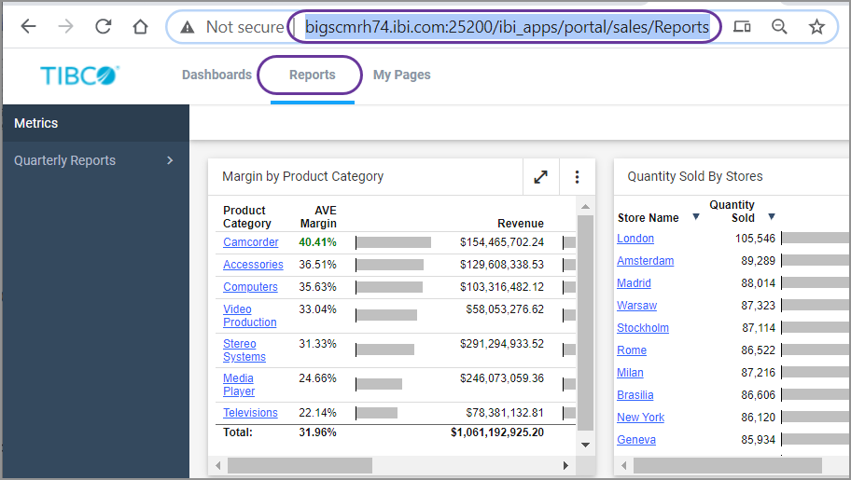Expand the Quarterly Reports sidebar item
This screenshot has height=480, width=851.
pyautogui.click(x=170, y=160)
